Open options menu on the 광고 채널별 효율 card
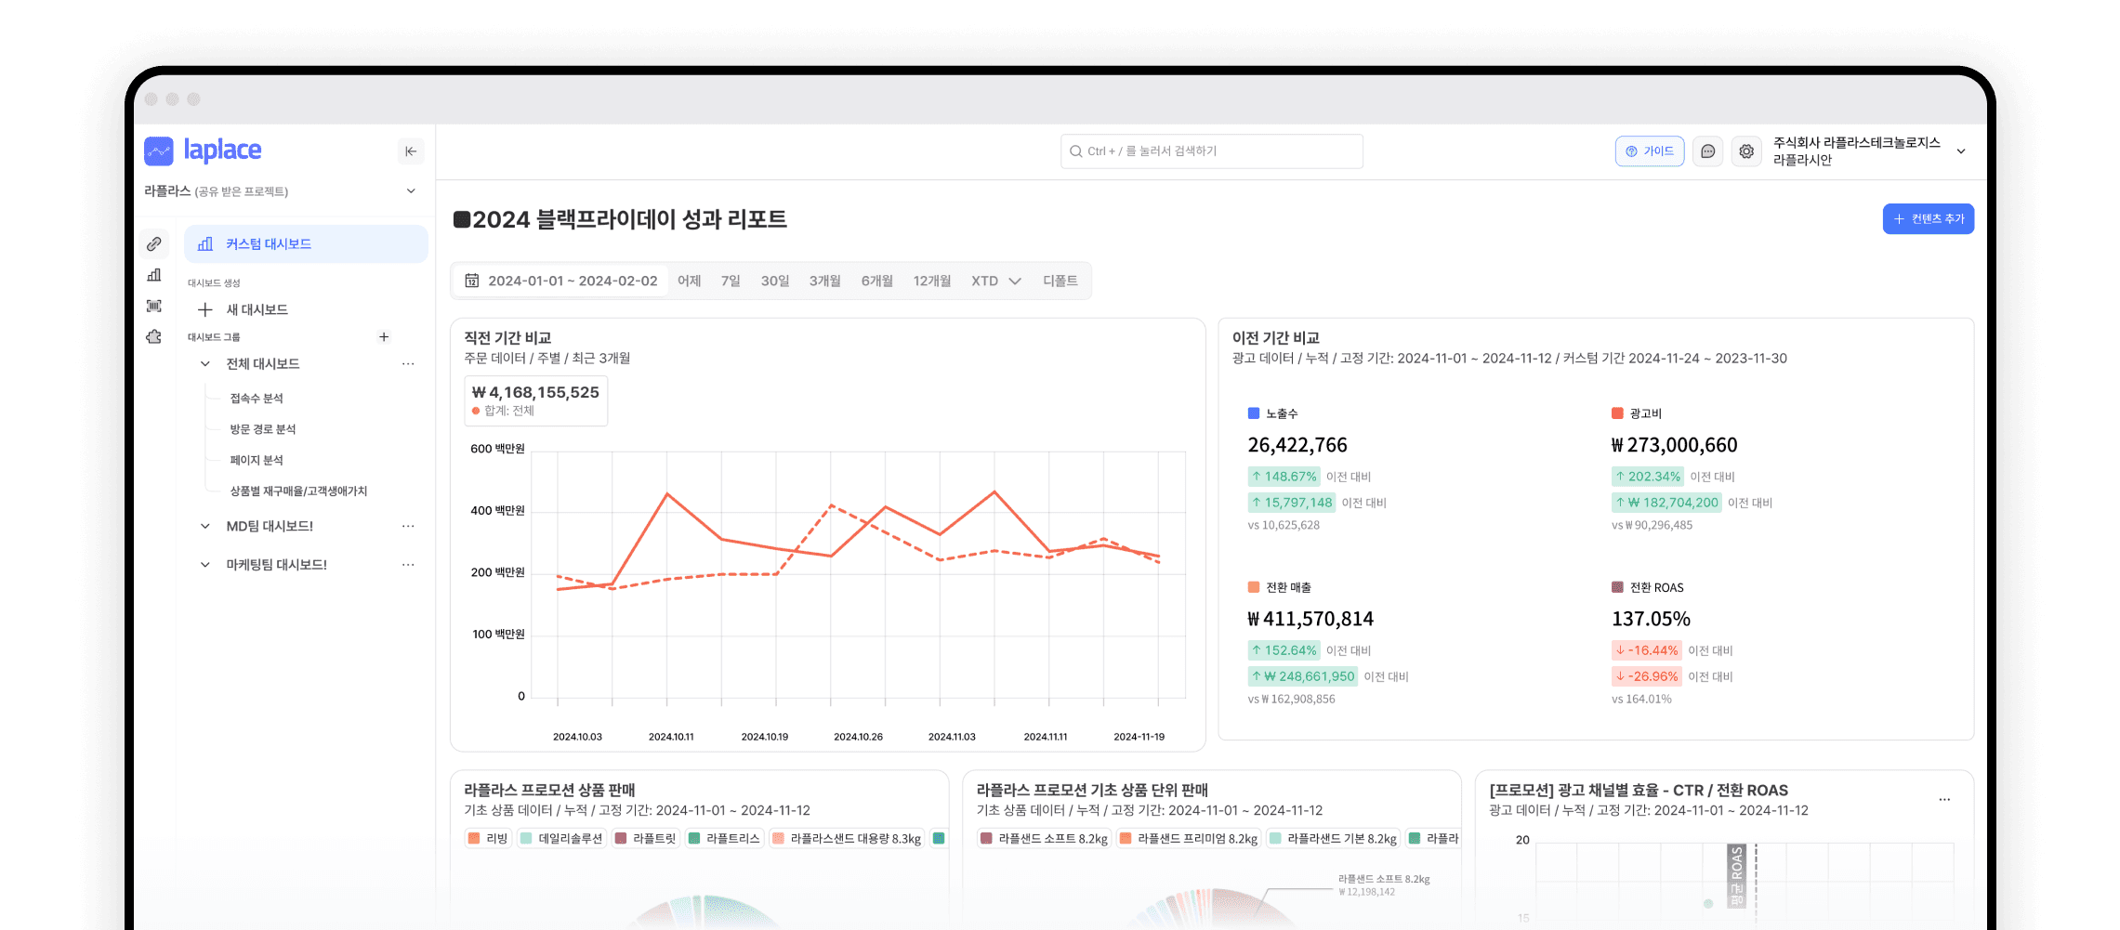The image size is (2120, 930). [1944, 799]
